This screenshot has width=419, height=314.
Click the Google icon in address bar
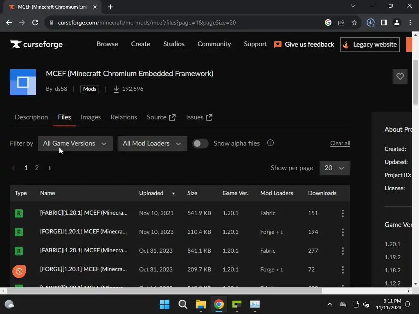(x=328, y=23)
